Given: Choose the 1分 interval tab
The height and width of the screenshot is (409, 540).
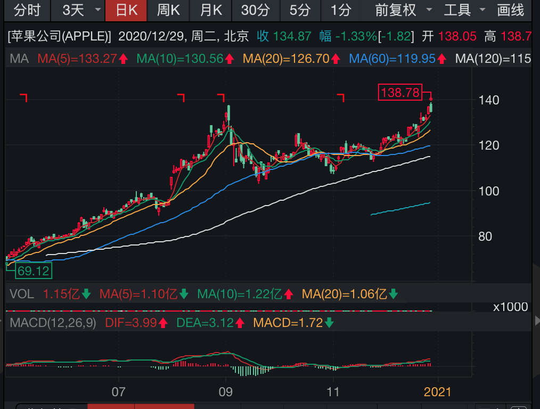Looking at the screenshot, I should tap(341, 10).
